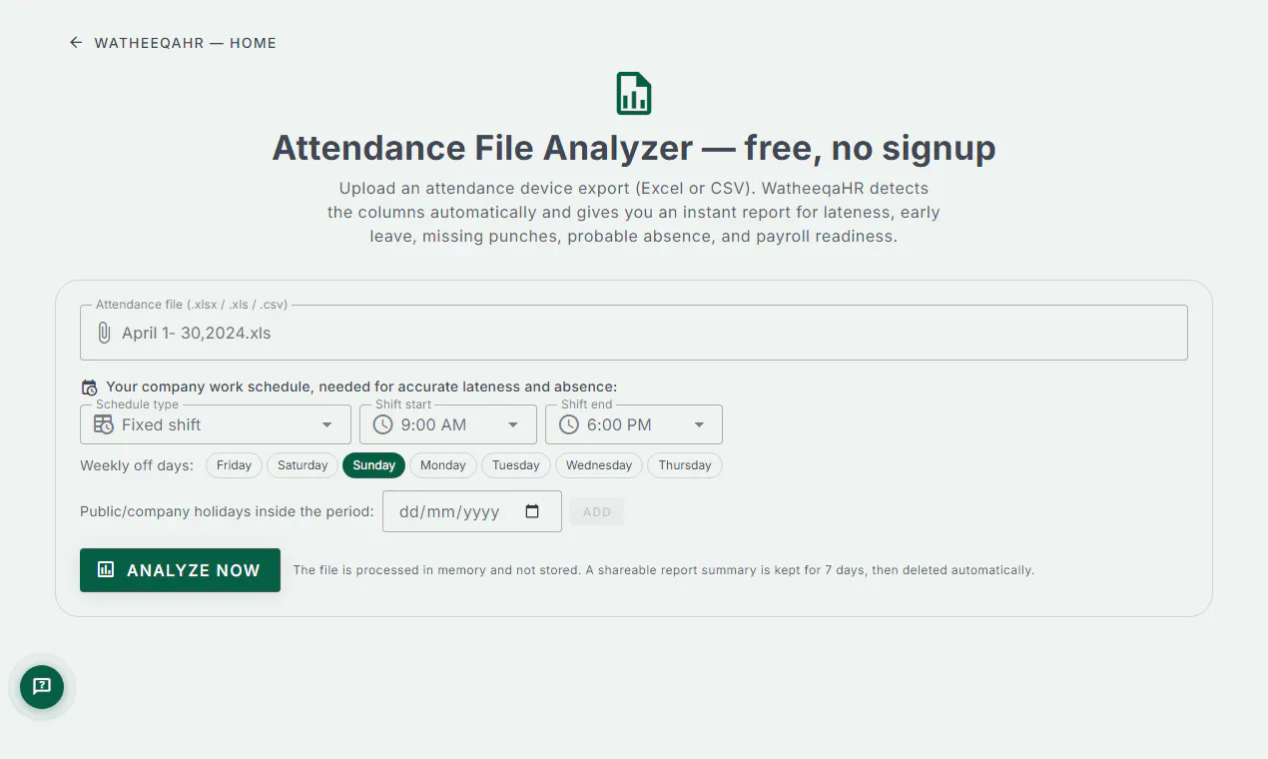This screenshot has height=759, width=1268.
Task: Click the back arrow icon beside WatheeqaHR
Action: pos(76,43)
